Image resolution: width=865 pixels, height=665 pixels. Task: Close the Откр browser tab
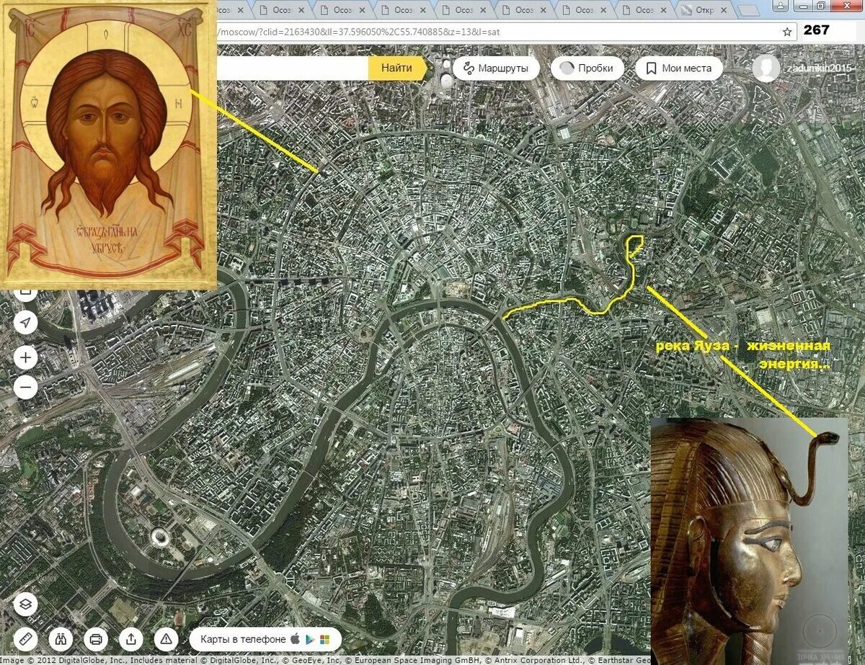pos(724,10)
